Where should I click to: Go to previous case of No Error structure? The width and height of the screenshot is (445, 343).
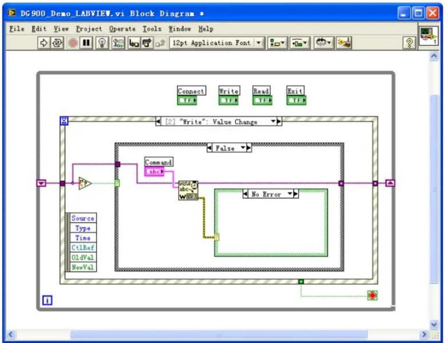pyautogui.click(x=246, y=194)
